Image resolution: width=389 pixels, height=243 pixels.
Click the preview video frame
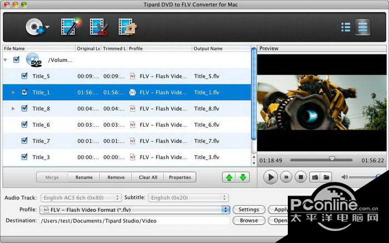coord(322,102)
